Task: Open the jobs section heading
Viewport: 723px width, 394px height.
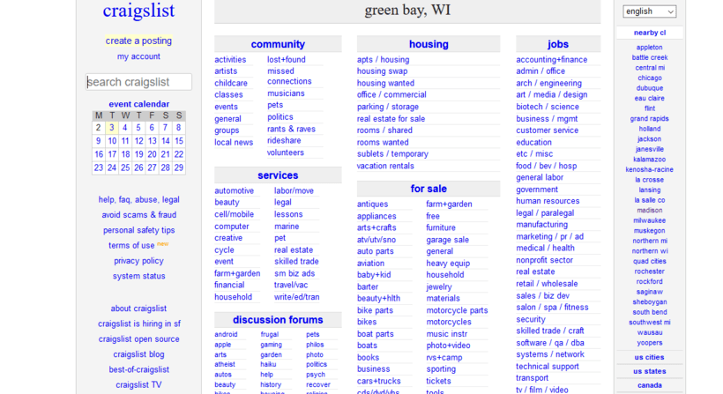Action: tap(558, 44)
